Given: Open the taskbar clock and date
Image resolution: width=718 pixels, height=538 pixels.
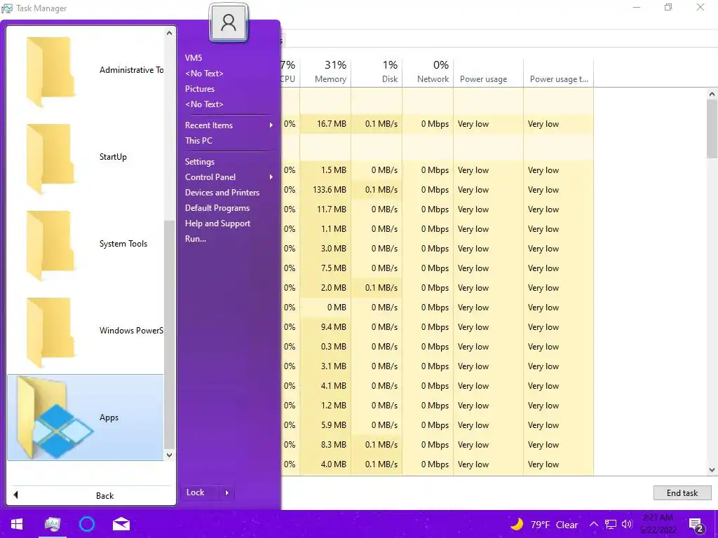Looking at the screenshot, I should 658,524.
